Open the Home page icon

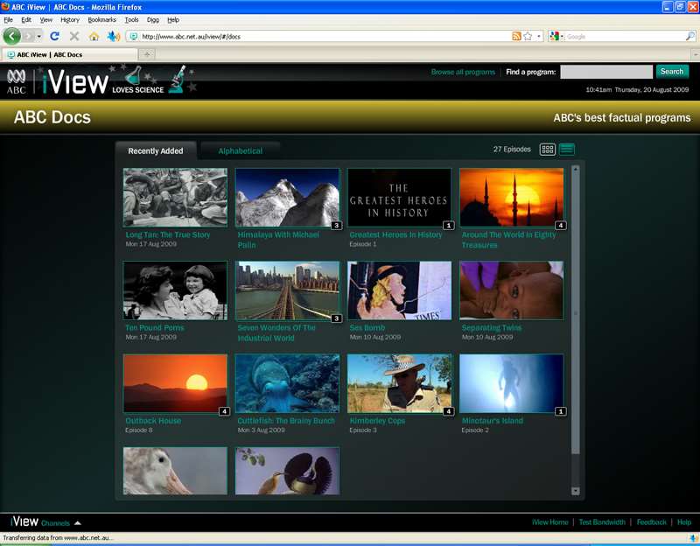[x=94, y=36]
